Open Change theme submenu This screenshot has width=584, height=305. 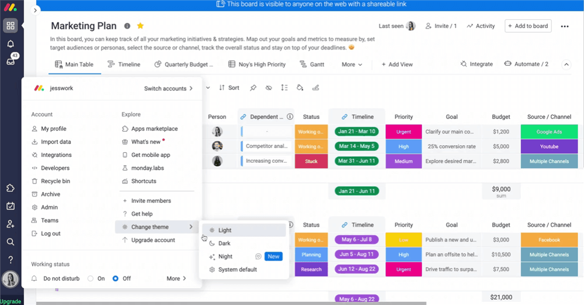click(x=157, y=227)
